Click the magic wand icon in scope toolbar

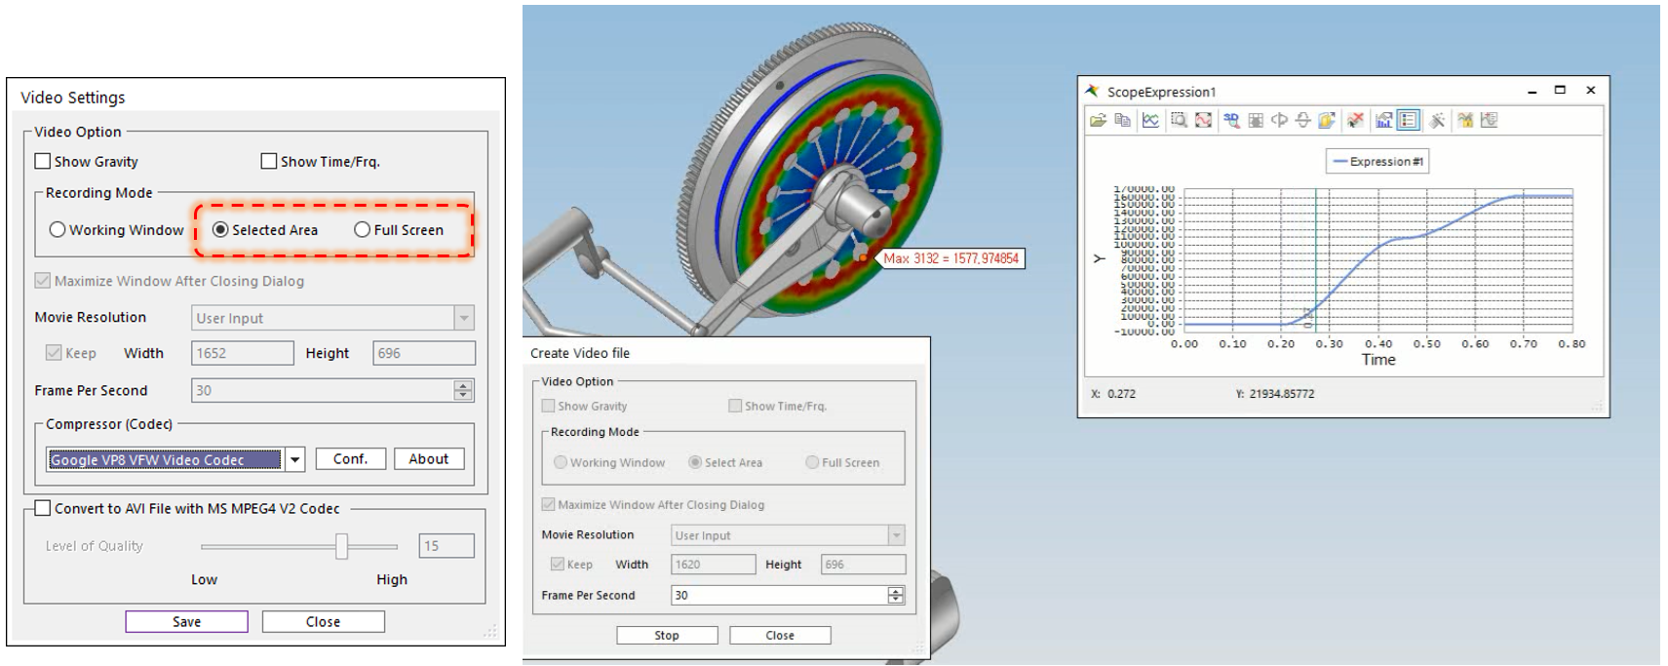tap(1436, 120)
